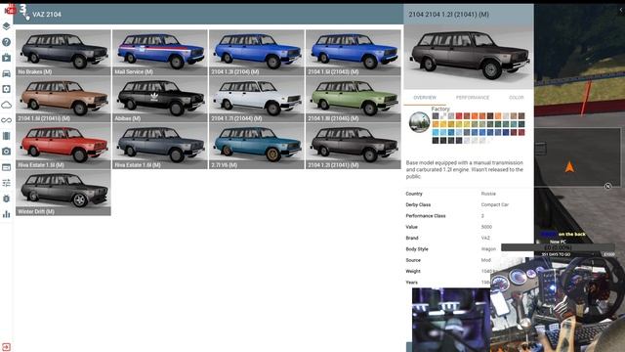
Task: Select the 2104 1.3l (2104) configuration
Action: [257, 52]
